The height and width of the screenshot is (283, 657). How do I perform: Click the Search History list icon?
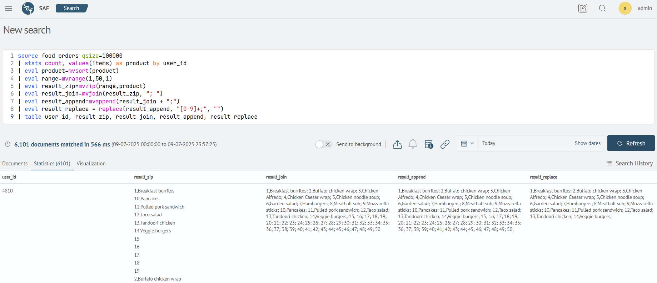609,163
